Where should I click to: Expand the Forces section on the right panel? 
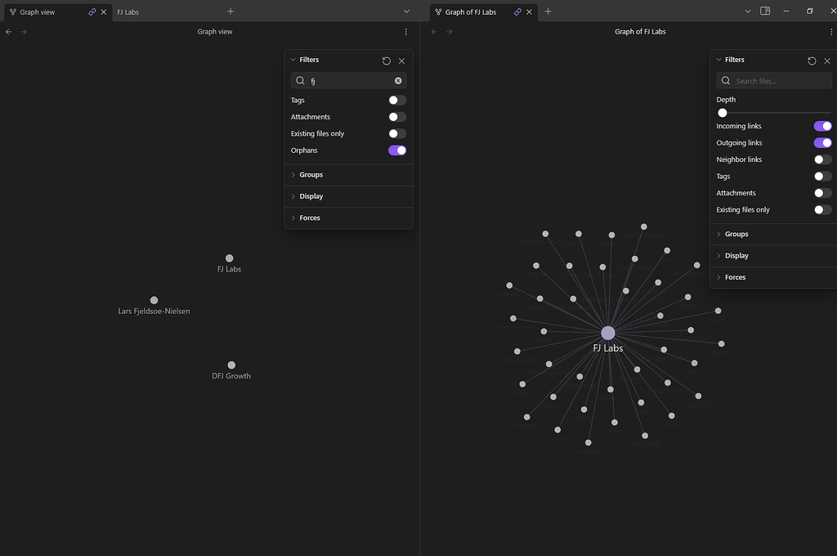734,276
